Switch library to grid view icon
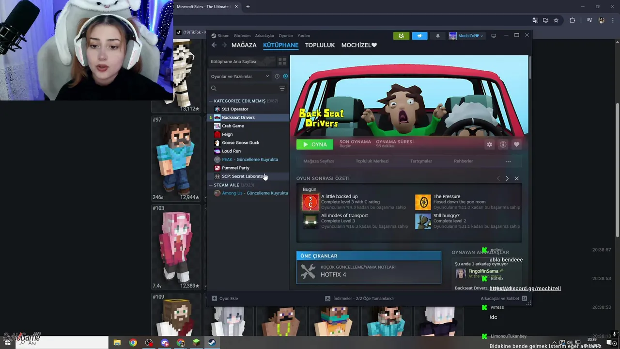The width and height of the screenshot is (620, 349). click(x=282, y=62)
